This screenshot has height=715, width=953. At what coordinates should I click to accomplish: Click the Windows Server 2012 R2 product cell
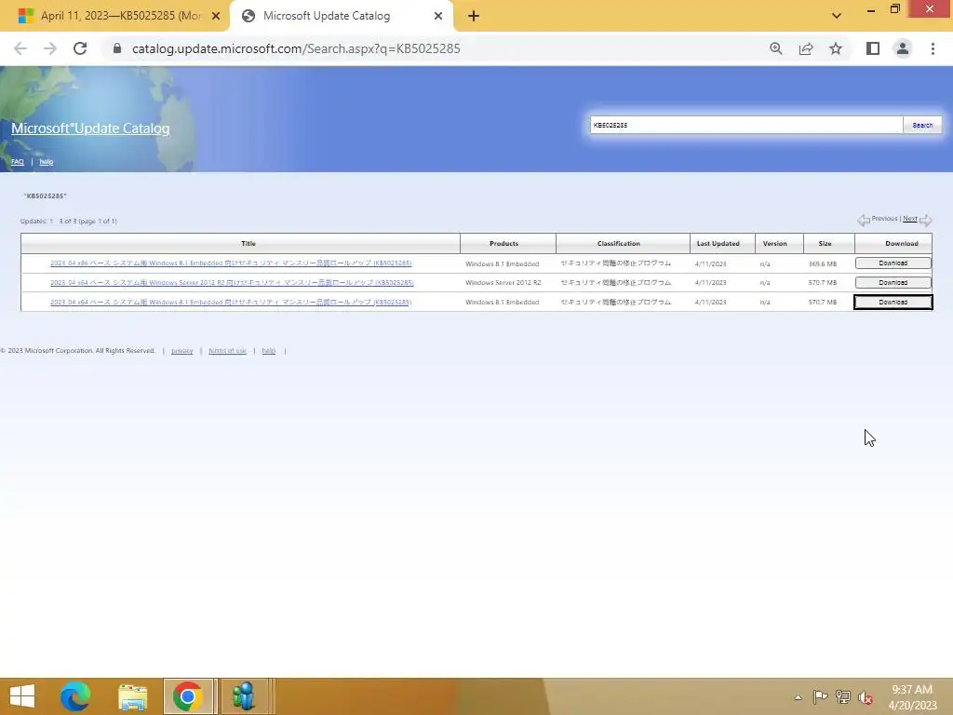point(503,283)
